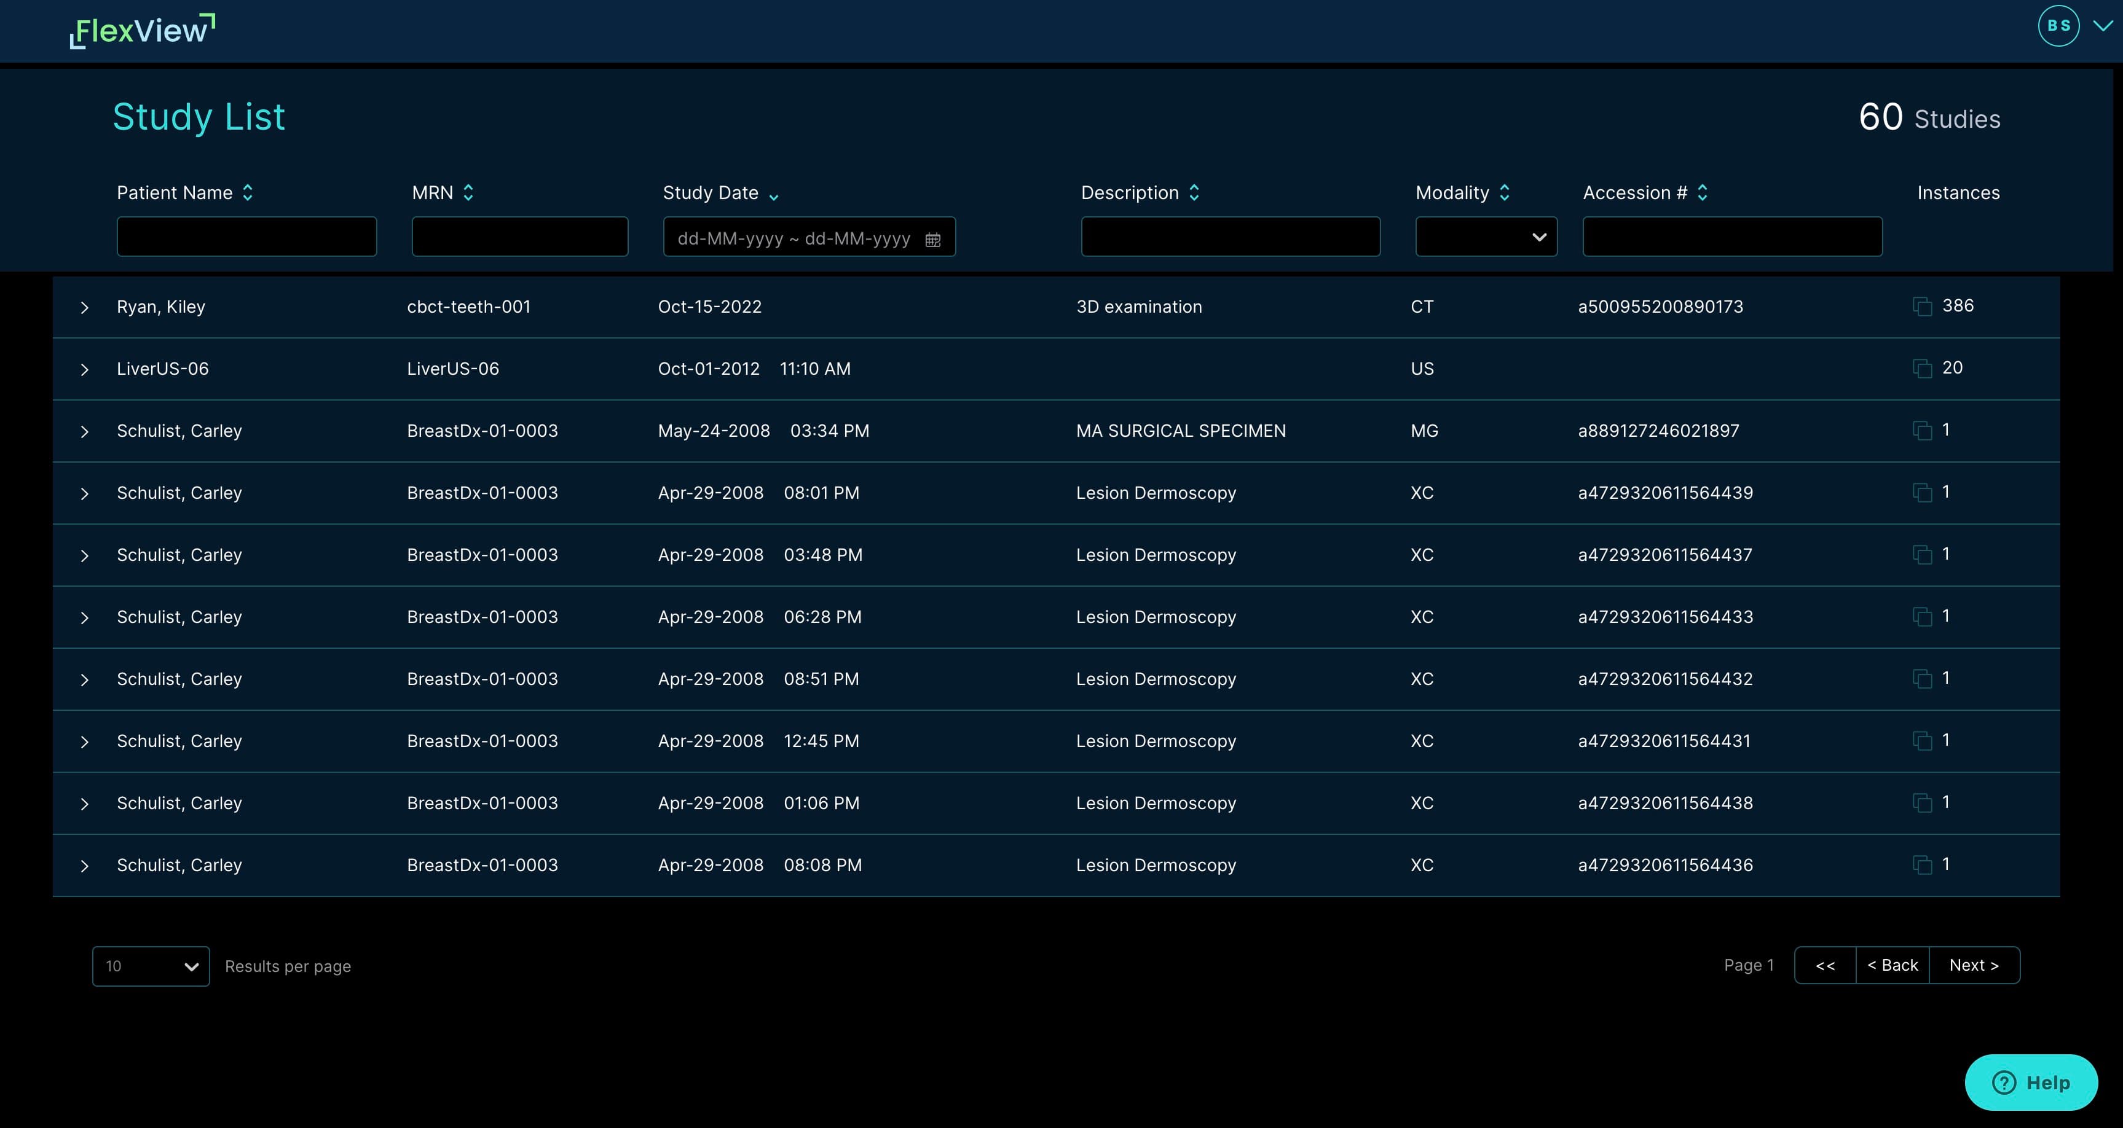Focus the Patient Name filter field
Viewport: 2123px width, 1128px height.
pyautogui.click(x=246, y=237)
